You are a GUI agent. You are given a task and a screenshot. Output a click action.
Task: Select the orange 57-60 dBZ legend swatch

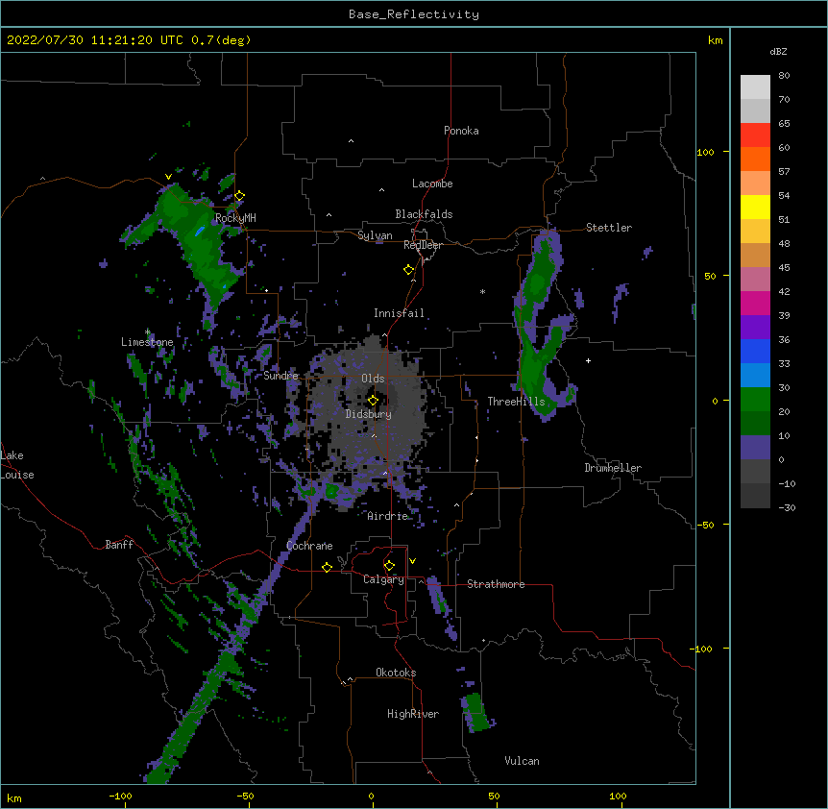click(755, 159)
